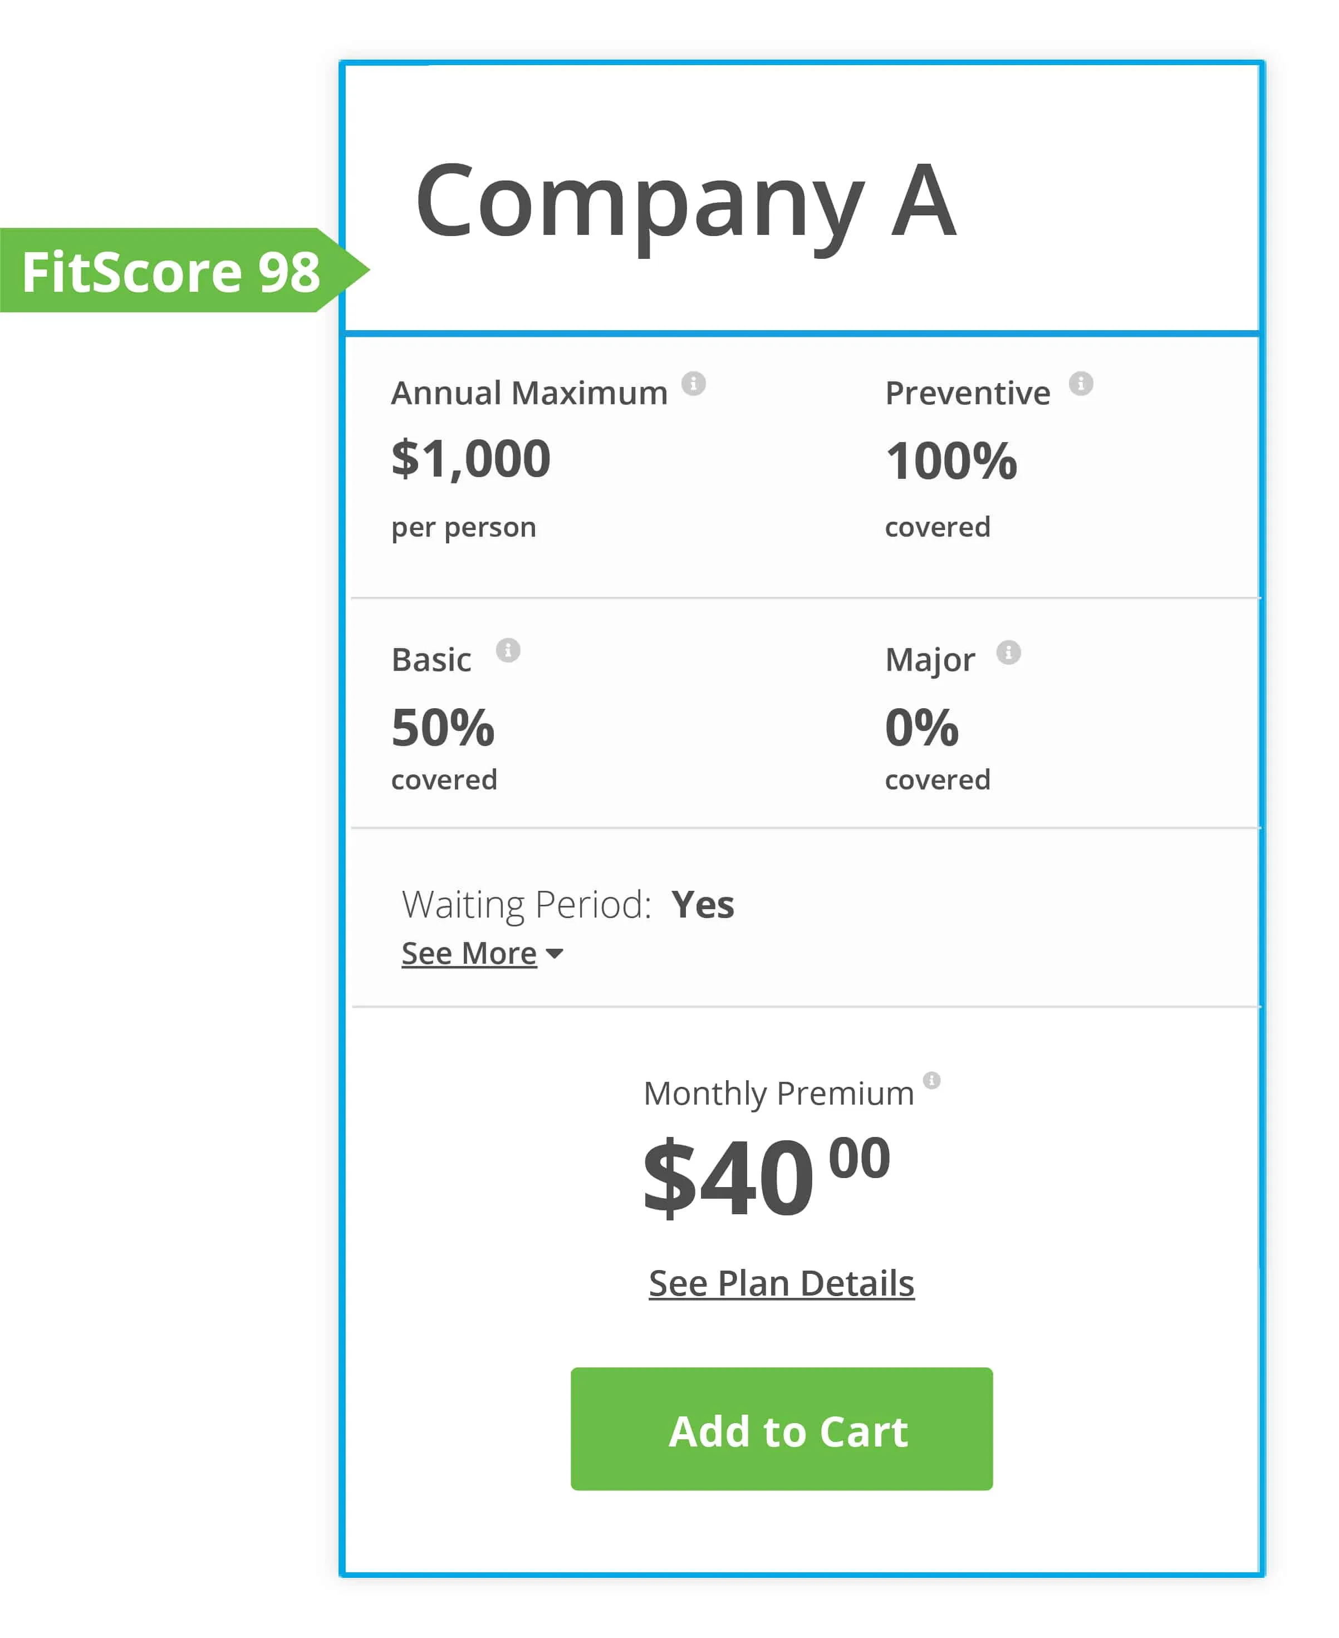Image resolution: width=1339 pixels, height=1638 pixels.
Task: Click the $40.00 monthly premium price
Action: pos(766,1178)
